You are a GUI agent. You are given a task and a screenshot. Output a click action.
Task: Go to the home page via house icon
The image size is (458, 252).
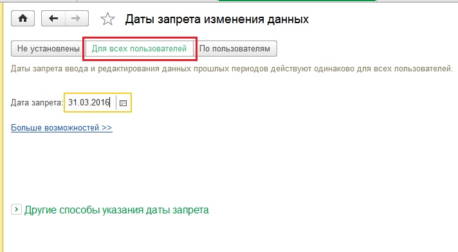[x=23, y=19]
